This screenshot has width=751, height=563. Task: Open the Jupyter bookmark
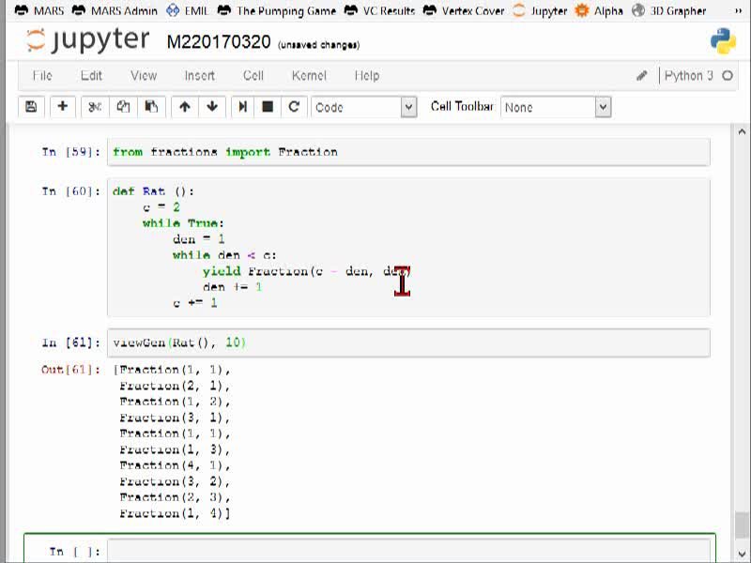(540, 10)
